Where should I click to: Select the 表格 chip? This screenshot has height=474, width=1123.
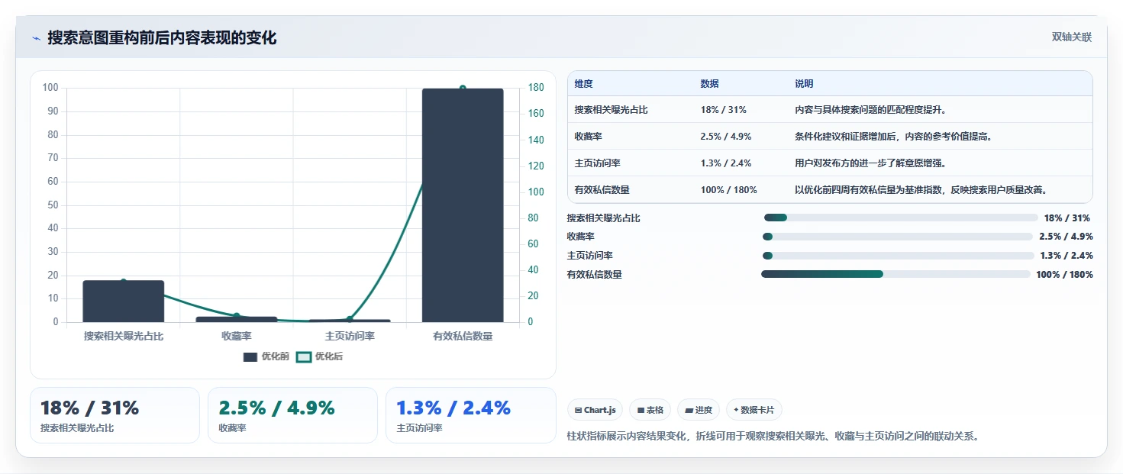click(650, 410)
